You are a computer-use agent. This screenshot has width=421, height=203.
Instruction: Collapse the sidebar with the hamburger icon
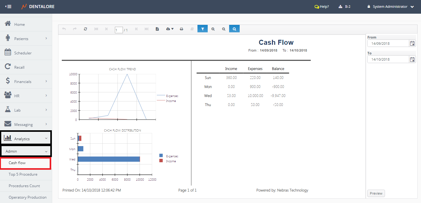coord(8,7)
